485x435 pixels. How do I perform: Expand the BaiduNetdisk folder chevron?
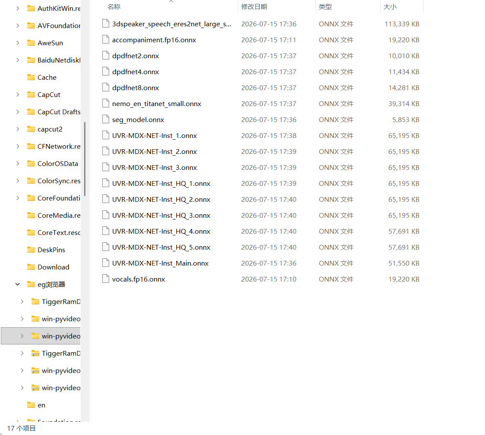tap(18, 60)
